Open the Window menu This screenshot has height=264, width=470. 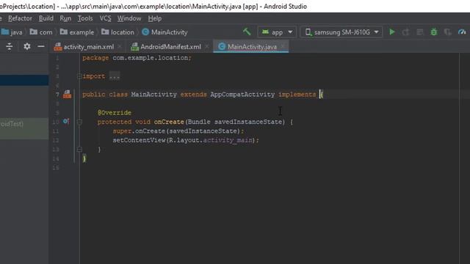click(129, 18)
